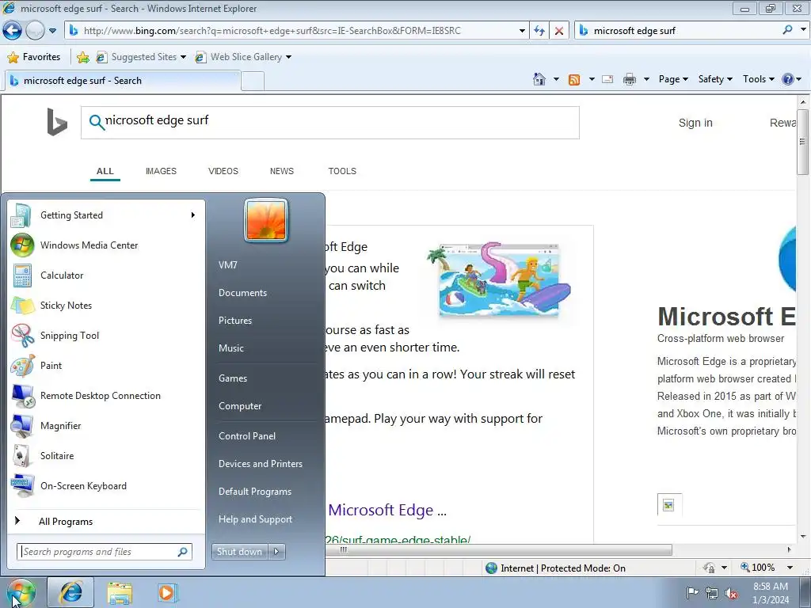Click the Forward arrow in Internet Explorer
This screenshot has height=608, width=811.
point(35,31)
